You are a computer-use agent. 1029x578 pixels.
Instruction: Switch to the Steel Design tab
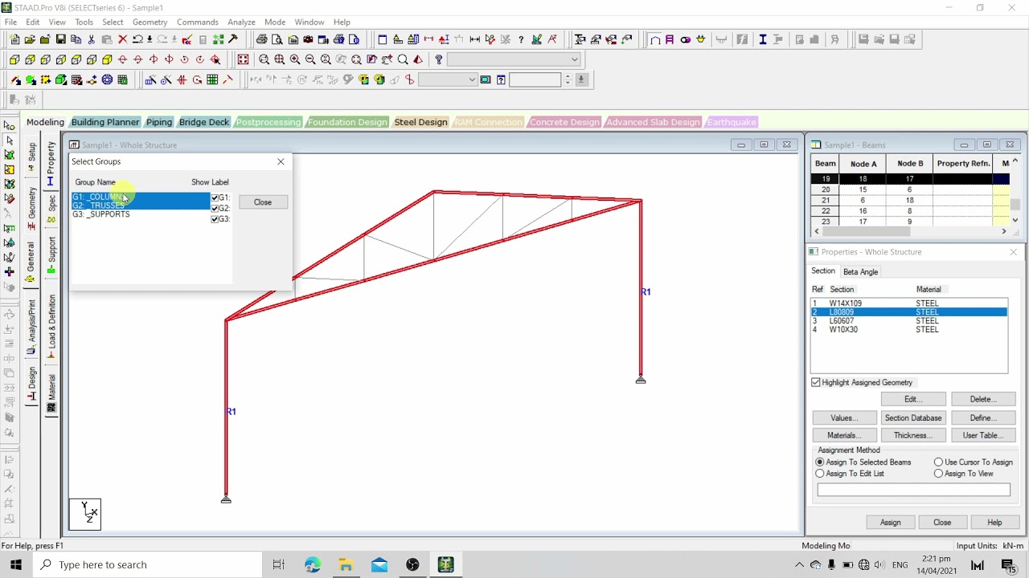pos(420,122)
